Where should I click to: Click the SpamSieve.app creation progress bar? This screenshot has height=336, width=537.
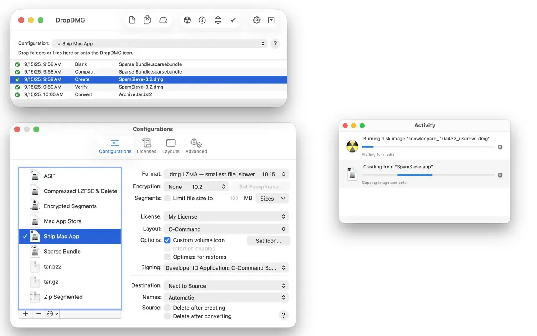428,175
